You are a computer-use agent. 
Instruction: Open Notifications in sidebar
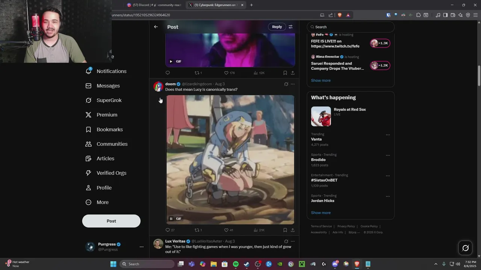(x=106, y=71)
